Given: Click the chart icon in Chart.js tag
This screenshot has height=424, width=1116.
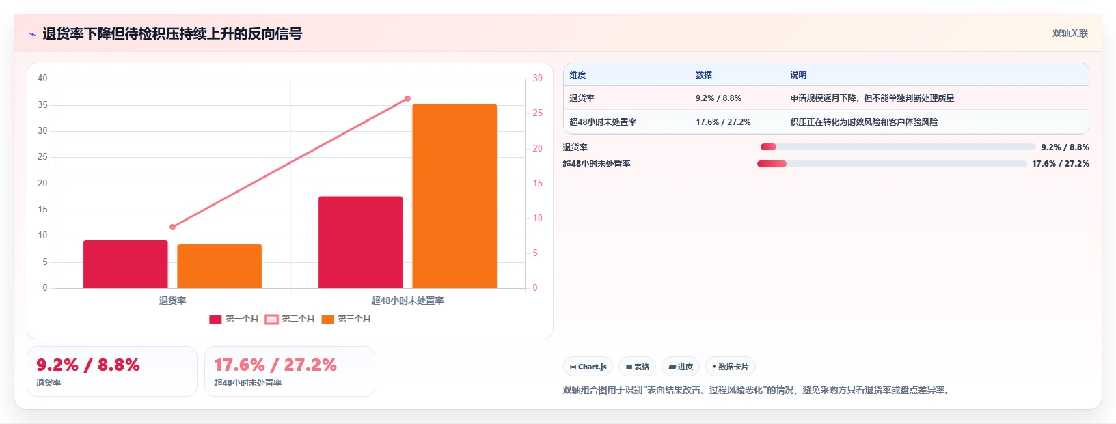Looking at the screenshot, I should click(x=573, y=367).
